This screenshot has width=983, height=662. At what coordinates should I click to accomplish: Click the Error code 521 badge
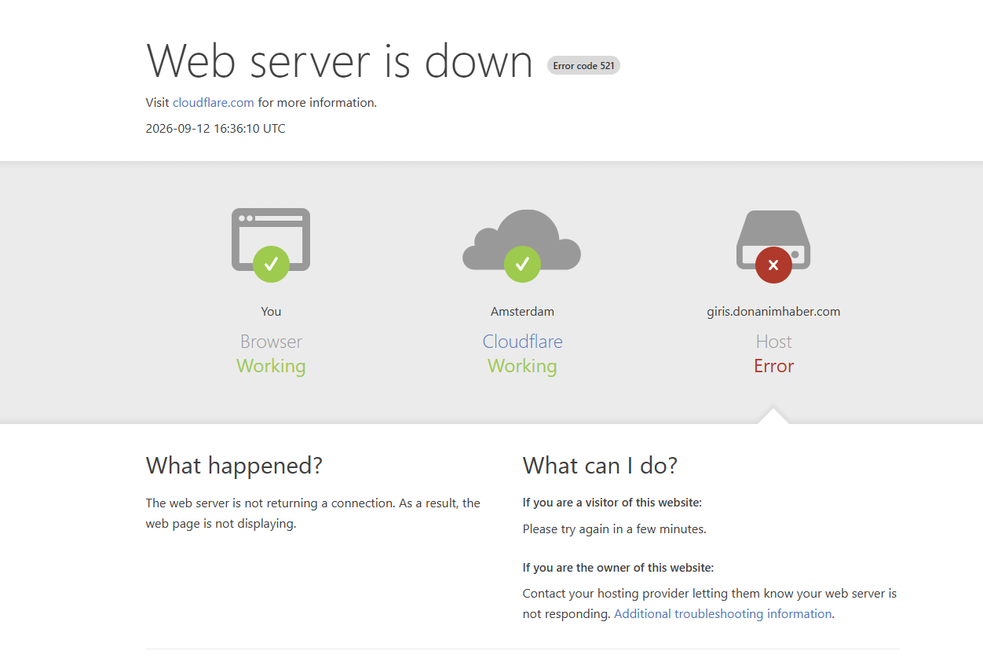point(583,66)
